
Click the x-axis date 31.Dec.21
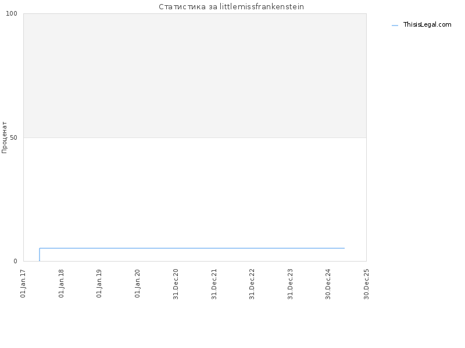[214, 284]
